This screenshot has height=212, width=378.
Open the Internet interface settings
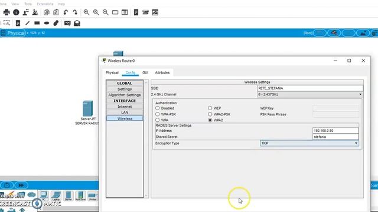click(x=125, y=107)
